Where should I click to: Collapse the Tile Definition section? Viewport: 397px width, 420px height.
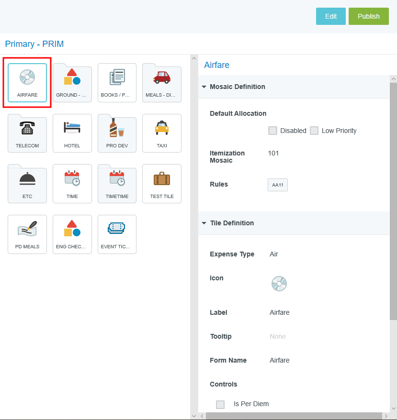(x=204, y=223)
